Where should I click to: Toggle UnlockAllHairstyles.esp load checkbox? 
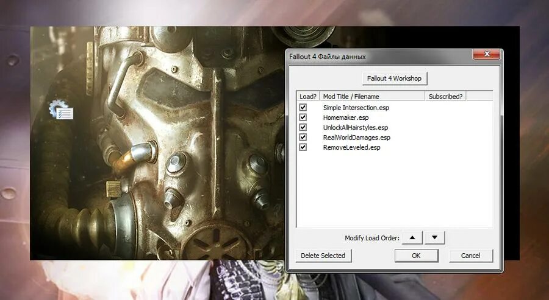point(303,127)
